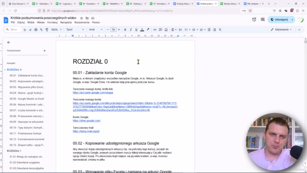Bookmark page with address bar star

pos(250,11)
